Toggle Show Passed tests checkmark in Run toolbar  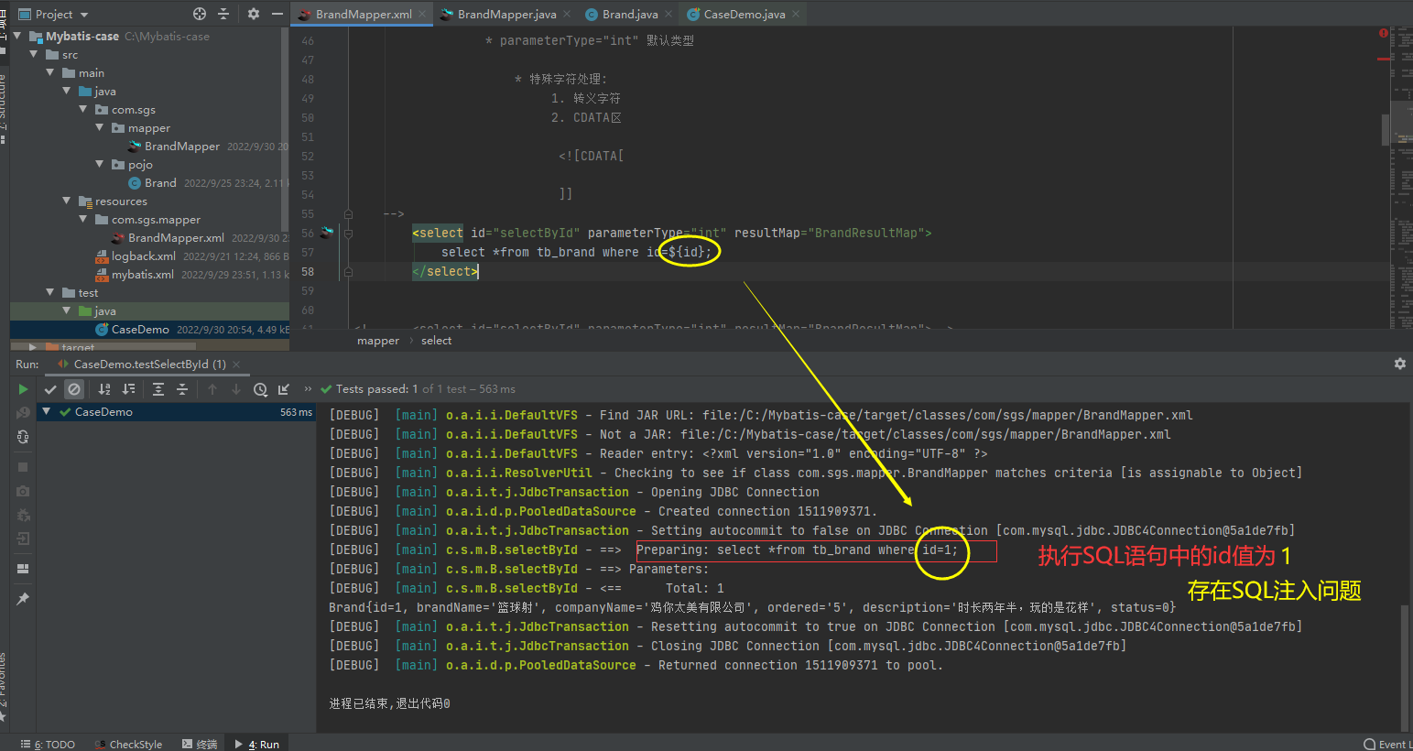pos(50,389)
